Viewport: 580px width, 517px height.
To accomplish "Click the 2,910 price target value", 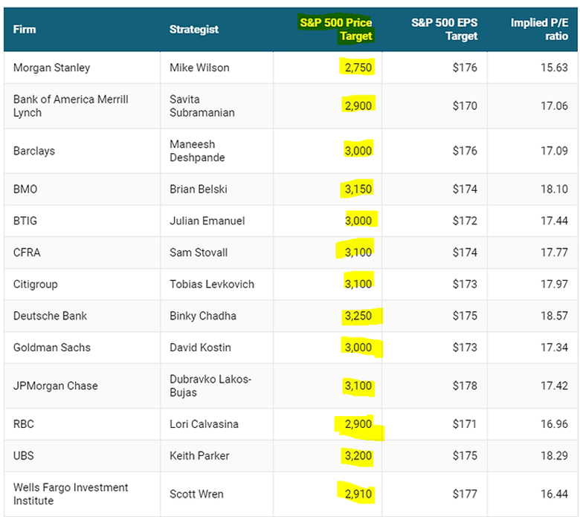I will 358,494.
